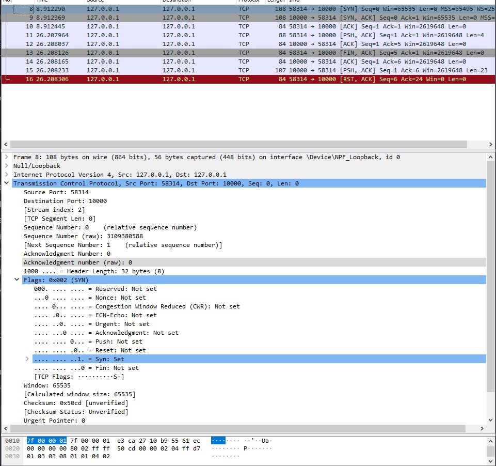Select TCP Segment Len: 0 field
Image resolution: width=496 pixels, height=466 pixels.
click(x=59, y=219)
